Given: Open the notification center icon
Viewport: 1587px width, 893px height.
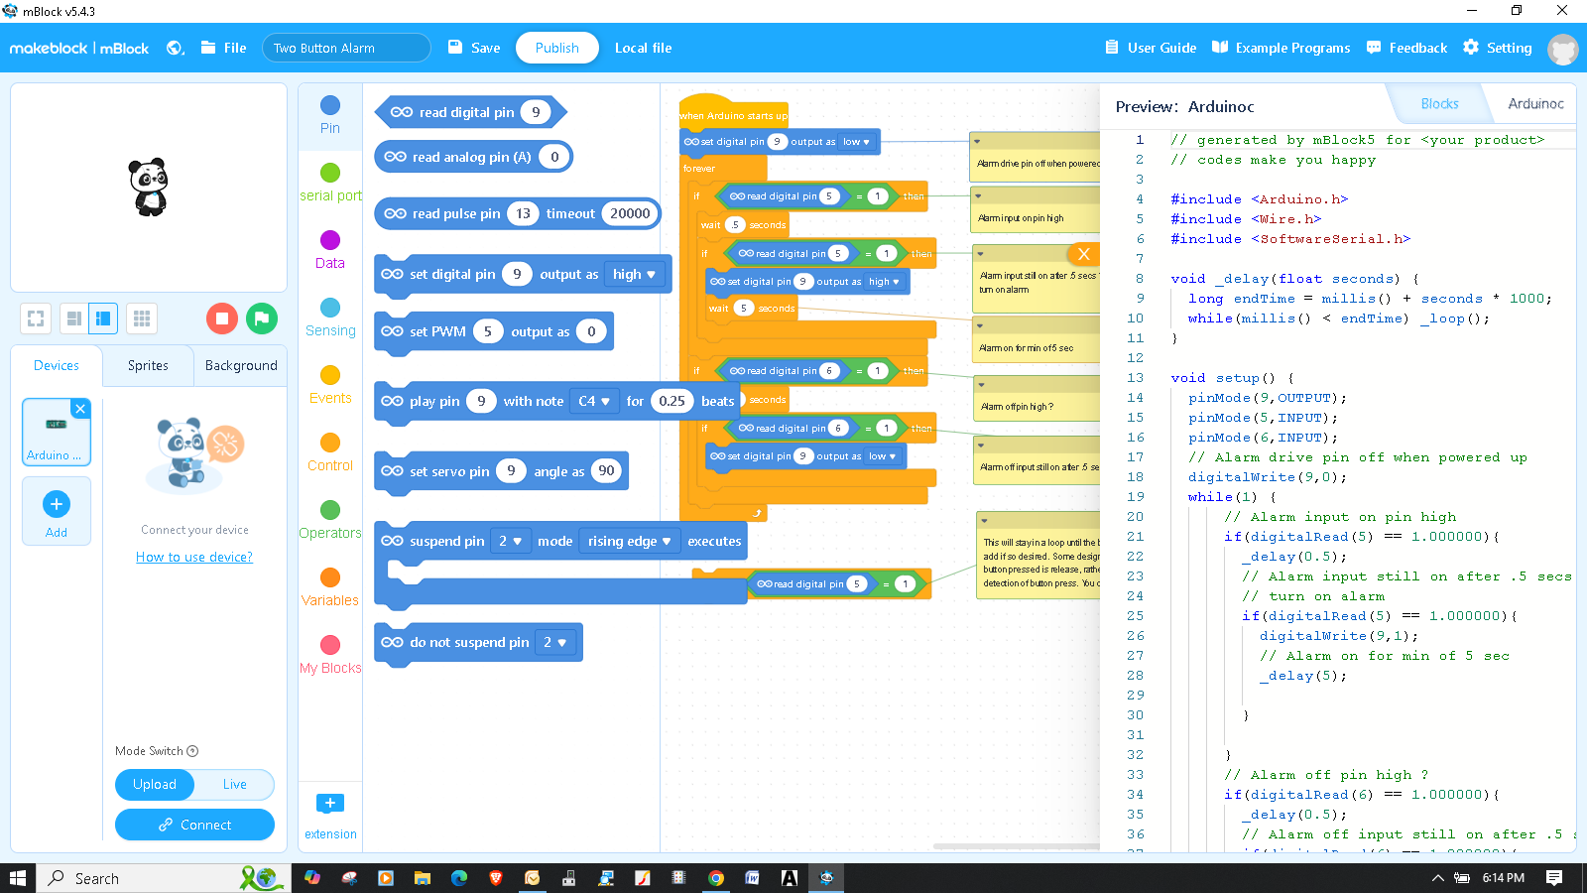Looking at the screenshot, I should [1554, 878].
